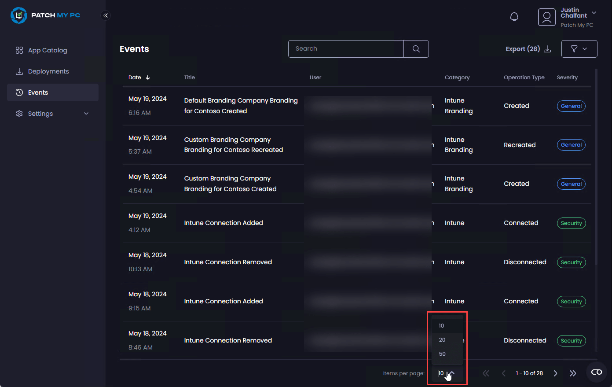
Task: Click the events table vertical scrollbar
Action: (x=596, y=167)
